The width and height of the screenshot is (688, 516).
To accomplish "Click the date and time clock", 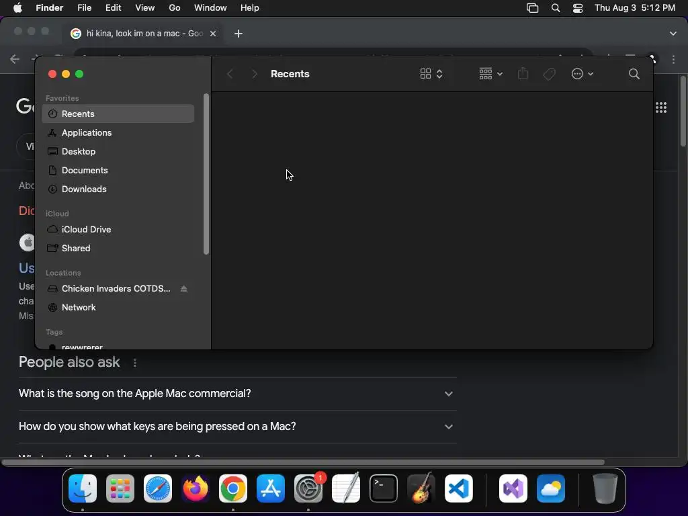I will [x=635, y=8].
